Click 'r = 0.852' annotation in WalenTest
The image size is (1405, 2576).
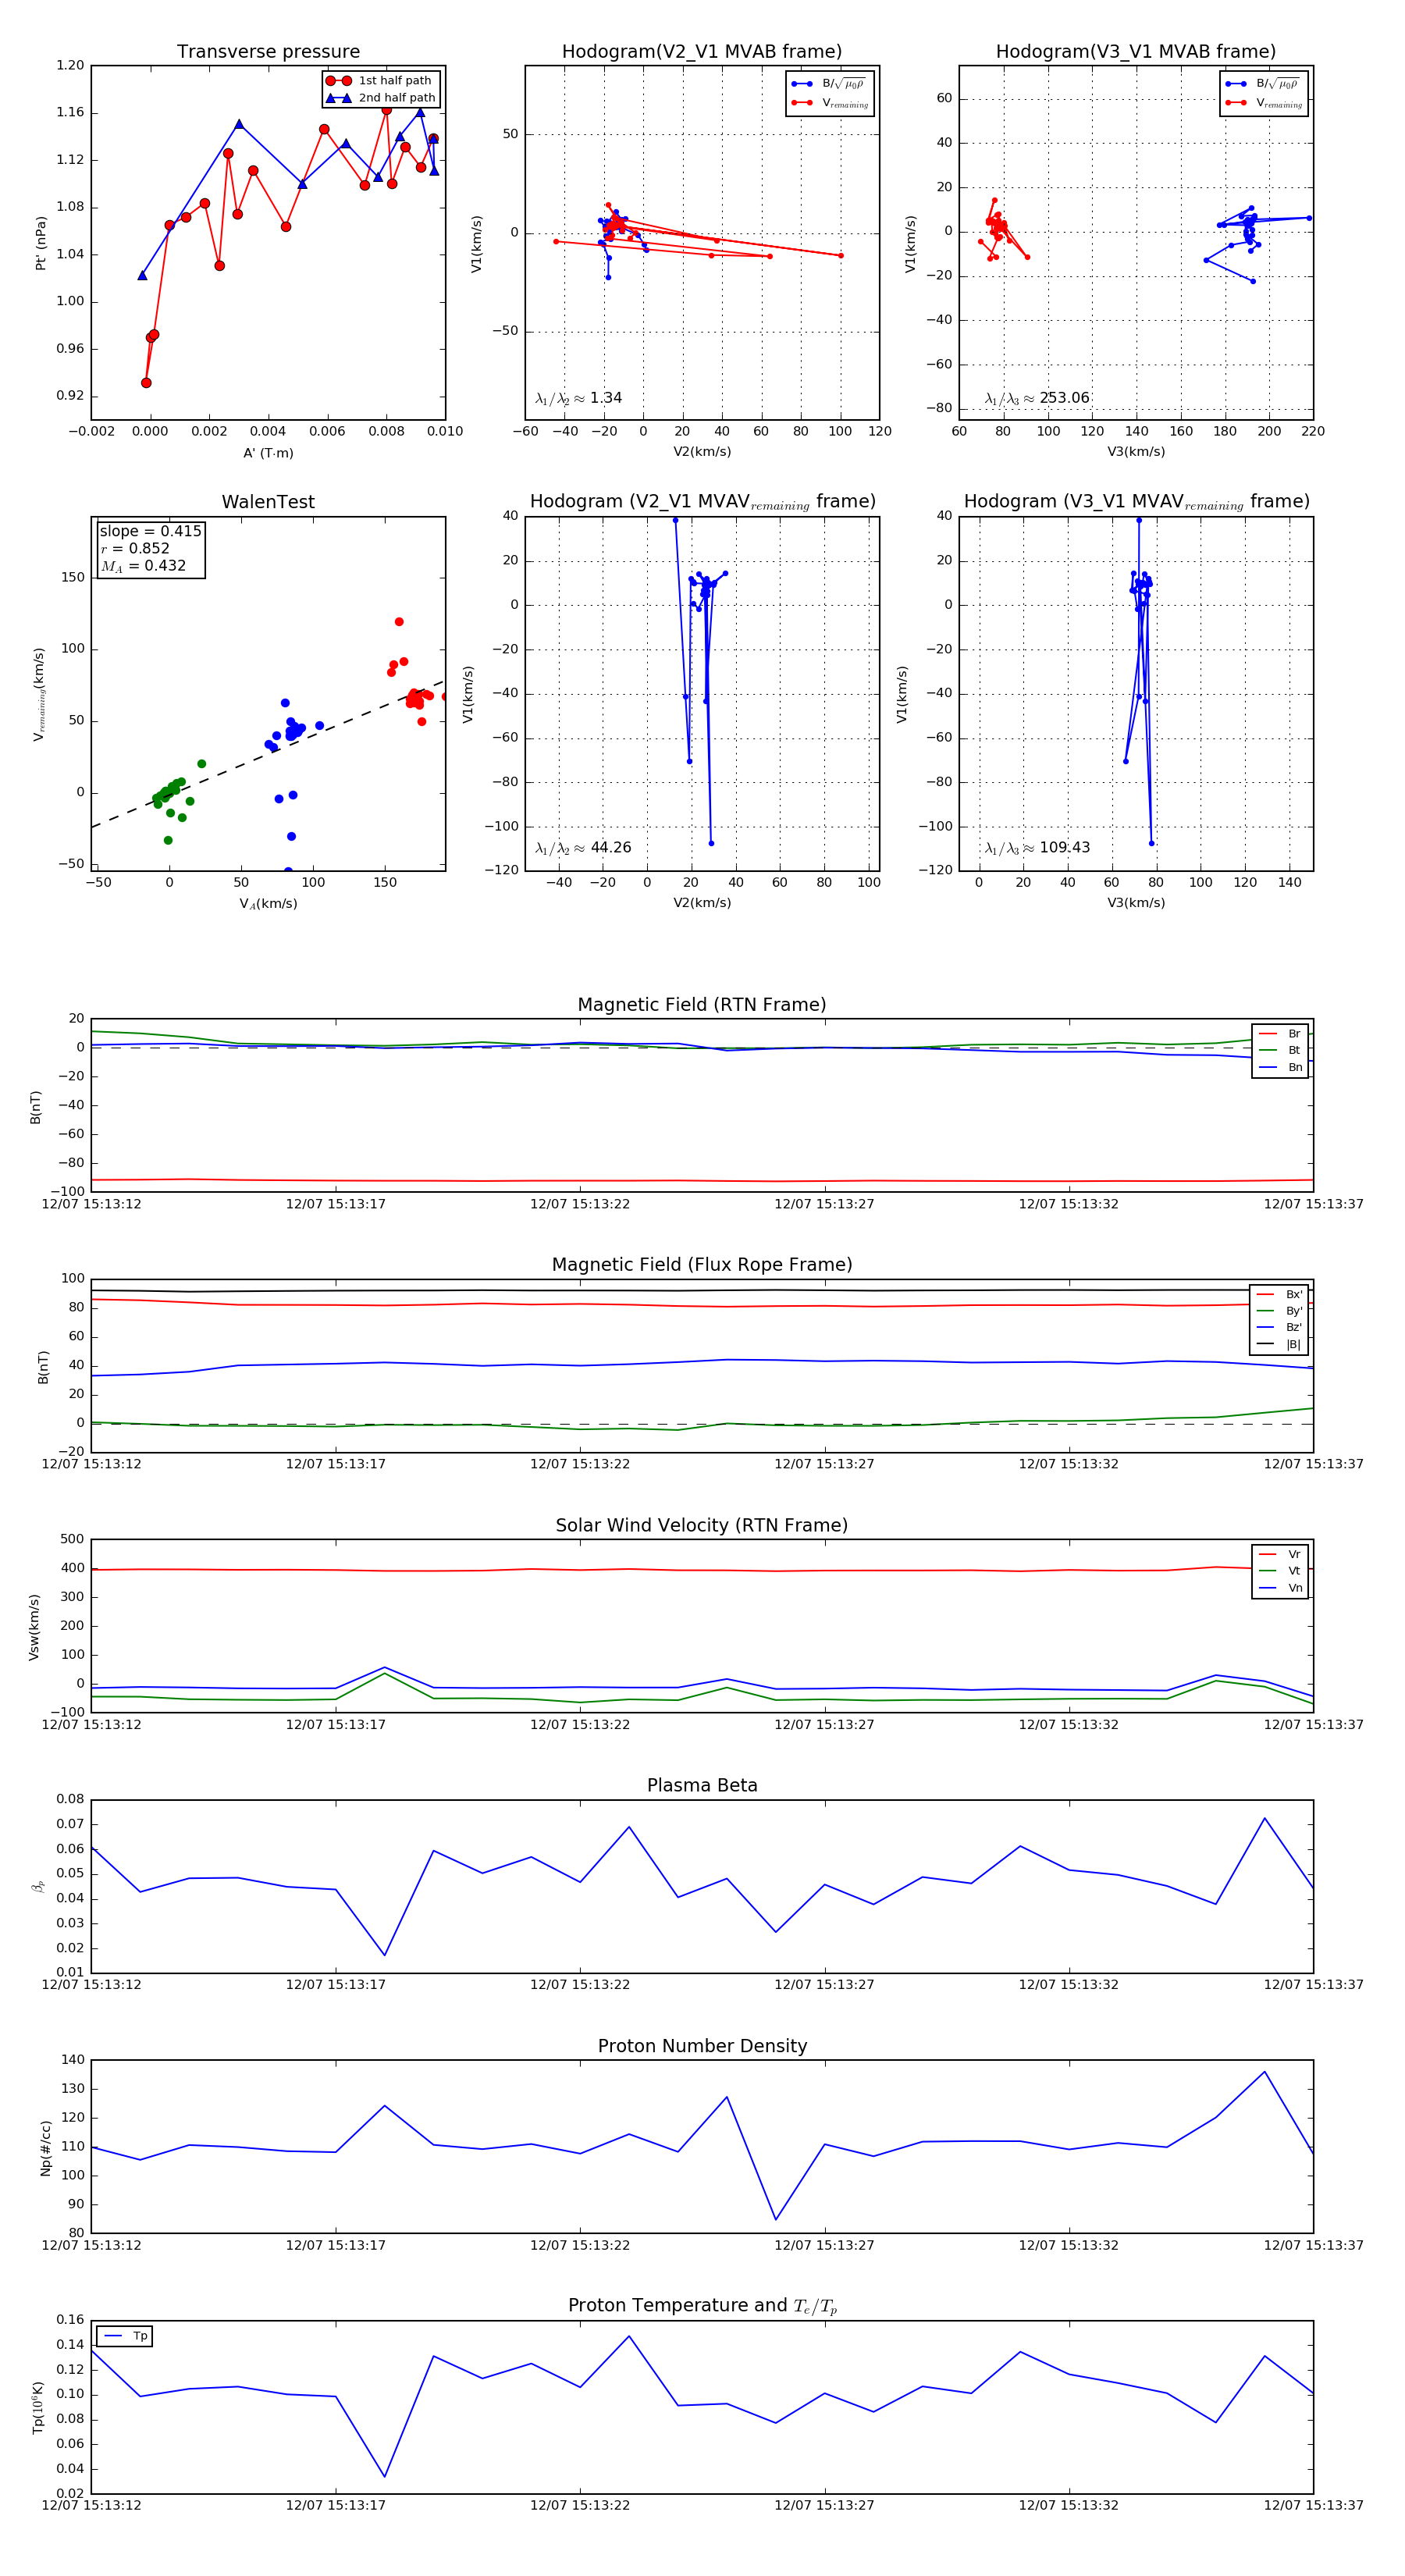[135, 548]
